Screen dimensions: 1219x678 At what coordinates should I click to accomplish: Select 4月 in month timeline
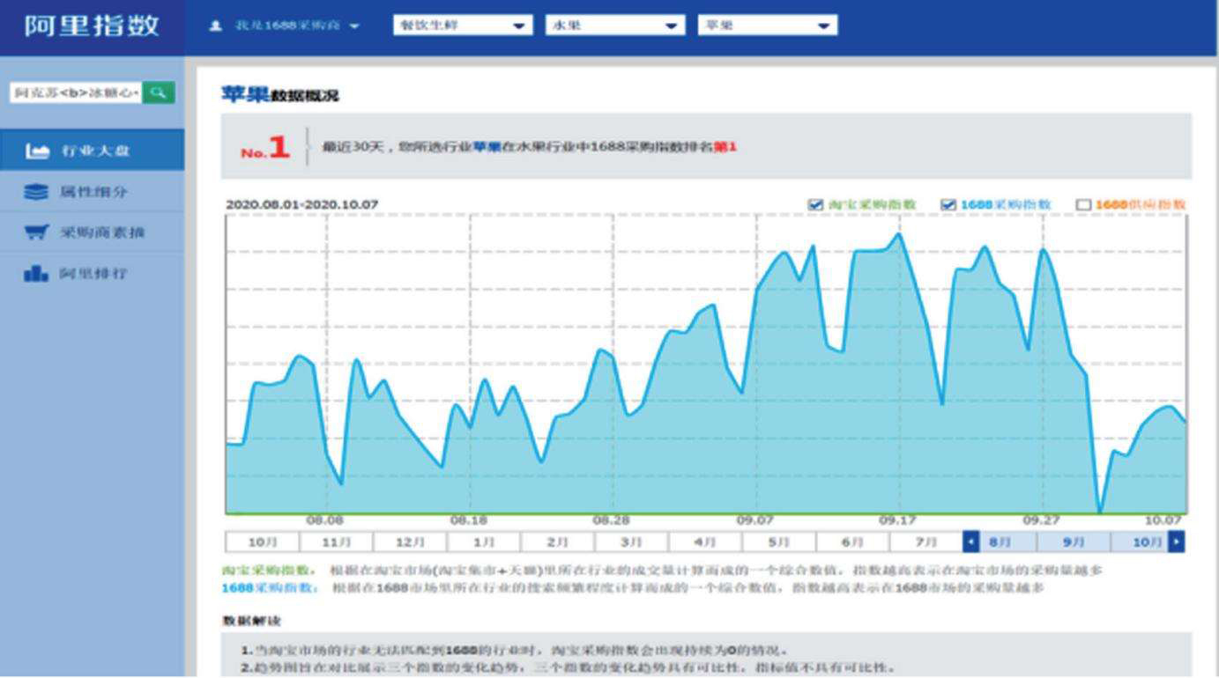coord(705,542)
